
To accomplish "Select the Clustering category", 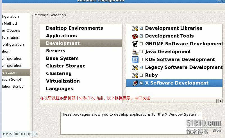I will click(x=81, y=74).
